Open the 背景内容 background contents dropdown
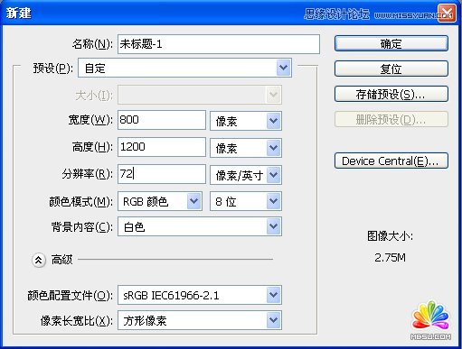Screen dimensions: 462x349 [200, 226]
